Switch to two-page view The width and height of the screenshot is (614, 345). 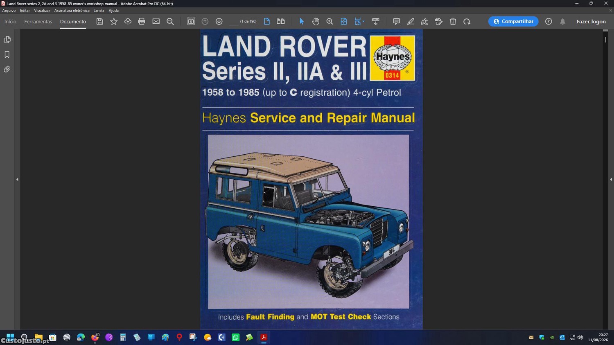click(x=281, y=21)
